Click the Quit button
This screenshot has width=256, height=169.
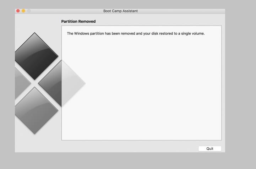[210, 149]
